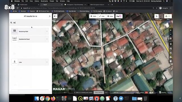Screen dimensions: 182x102
Task: Open the Window menu in menu bar
Action: click(x=62, y=1)
